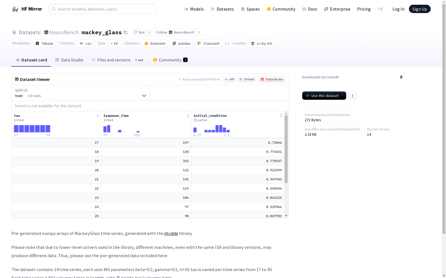Open the navigation overflow menu icon

[x=380, y=9]
